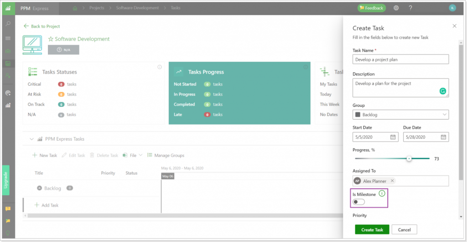Open help question mark icon
467x242 pixels.
(410, 8)
